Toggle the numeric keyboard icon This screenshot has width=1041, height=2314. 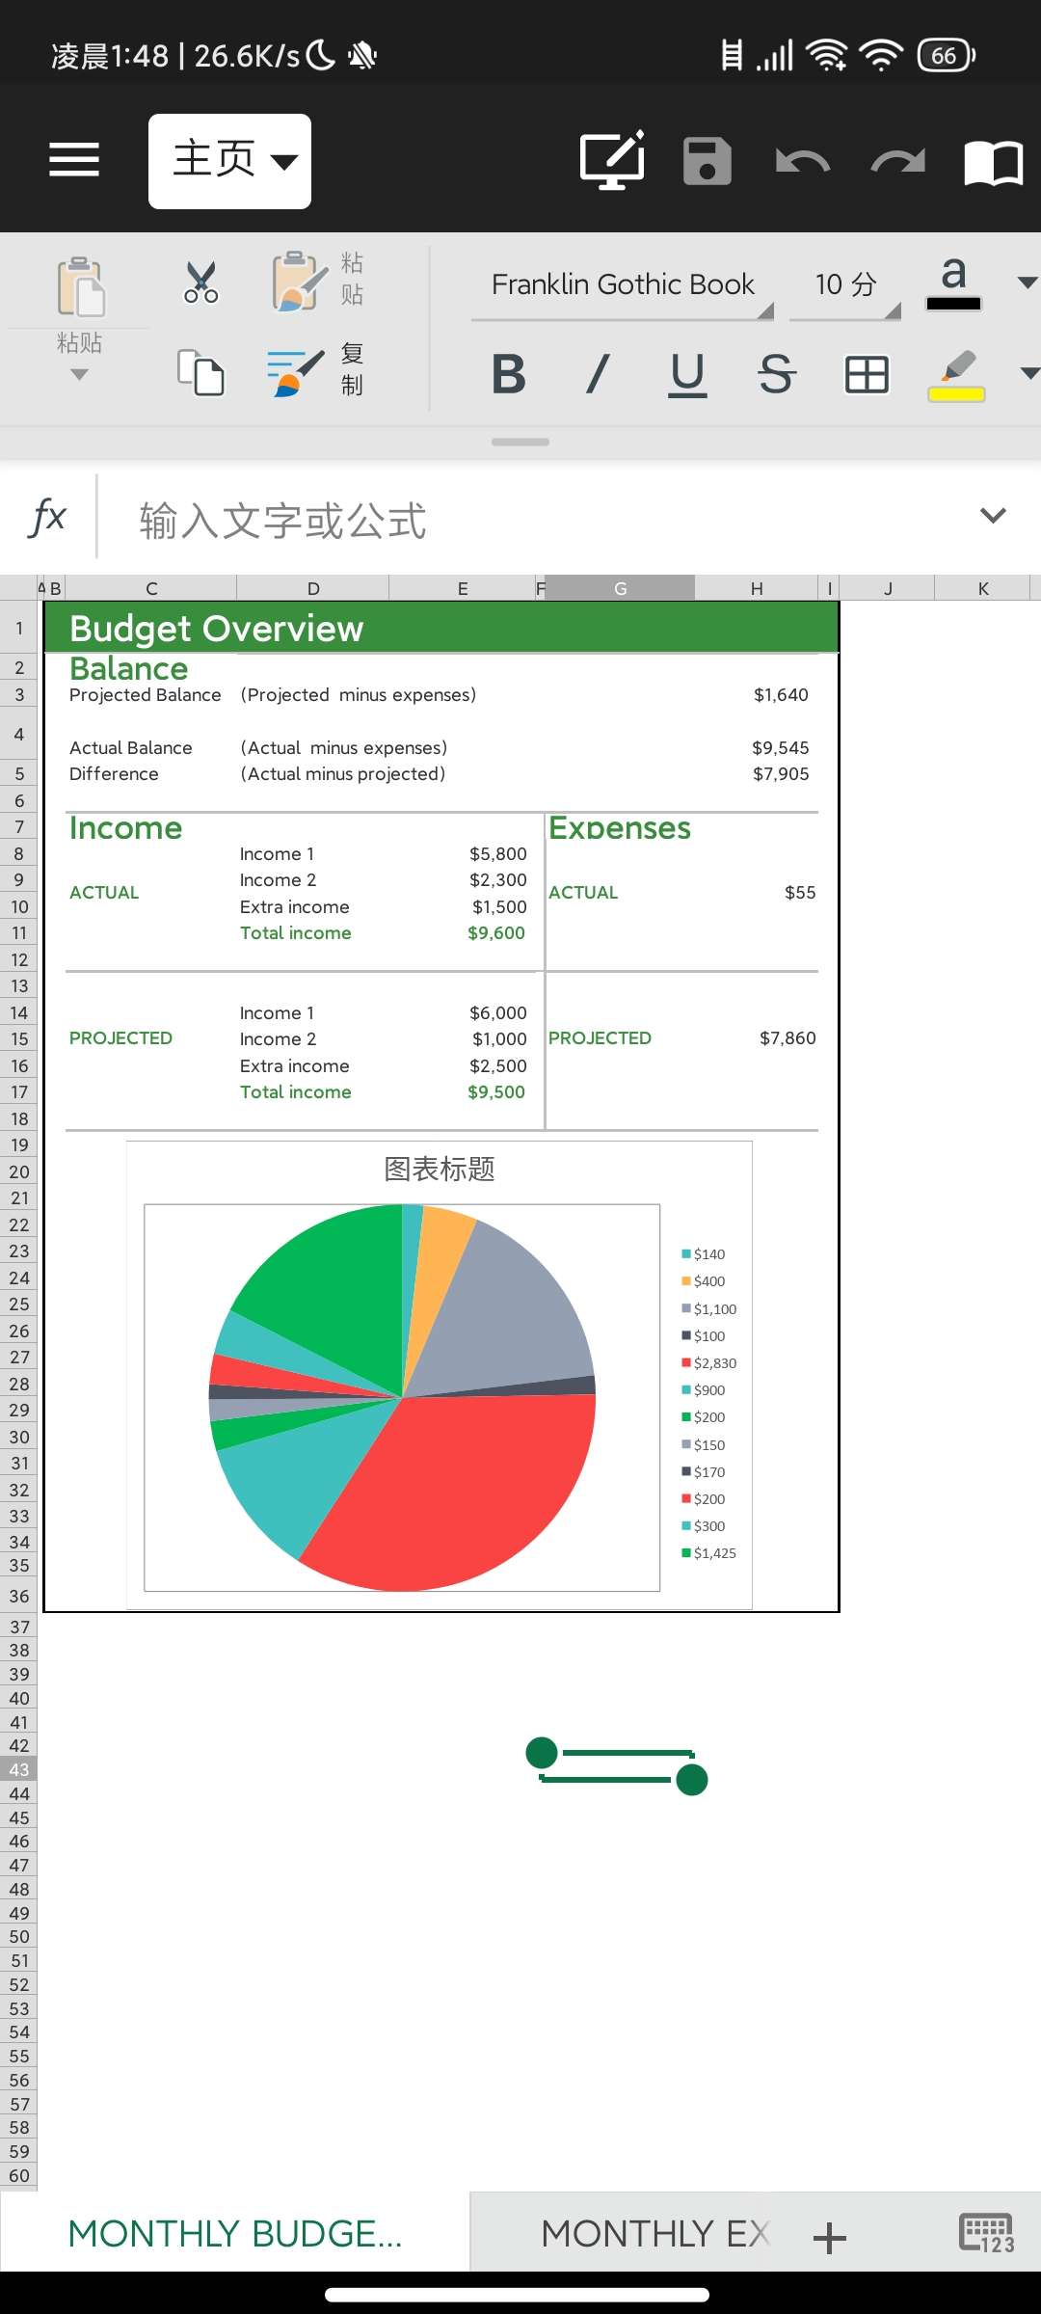tap(986, 2233)
